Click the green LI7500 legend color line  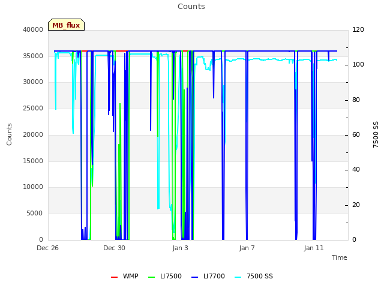click(152, 277)
